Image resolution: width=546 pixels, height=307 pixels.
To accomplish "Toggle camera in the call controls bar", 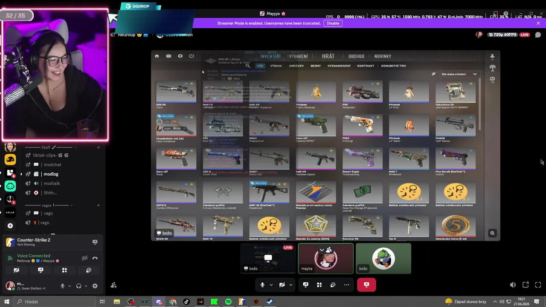I will point(282,285).
